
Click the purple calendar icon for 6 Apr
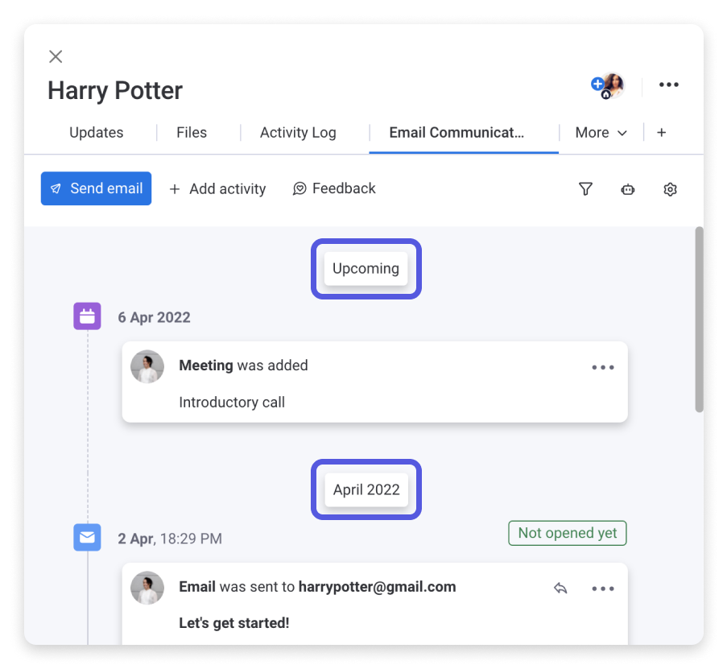(x=87, y=316)
